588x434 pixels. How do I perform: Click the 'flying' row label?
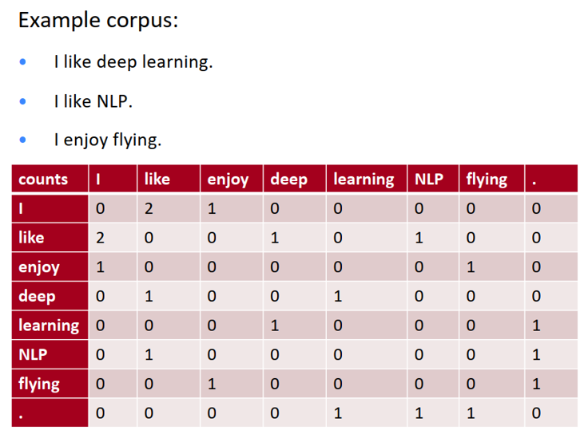(x=39, y=384)
